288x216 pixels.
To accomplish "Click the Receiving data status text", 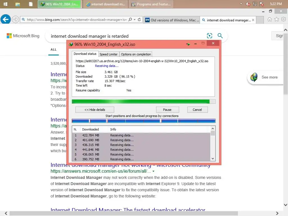I will (107, 66).
